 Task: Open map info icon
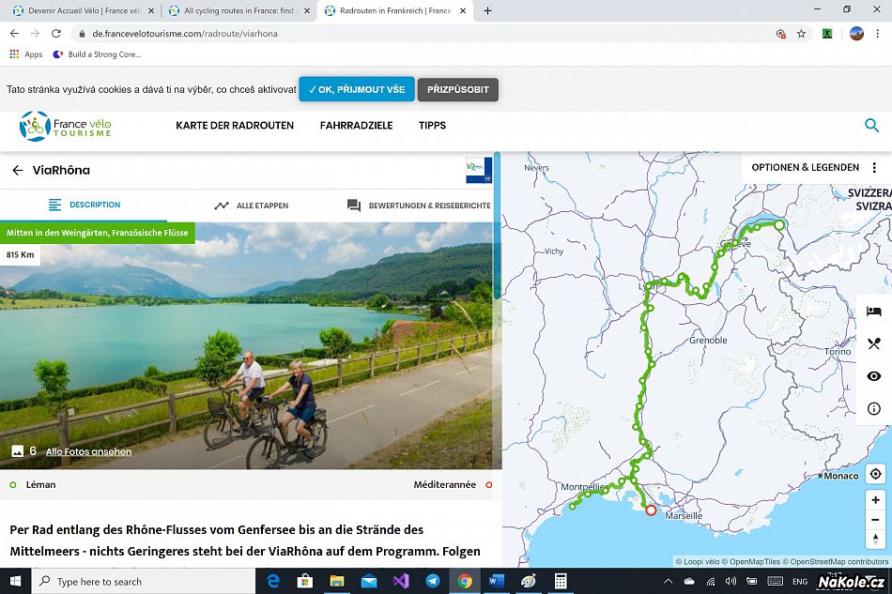(x=874, y=408)
